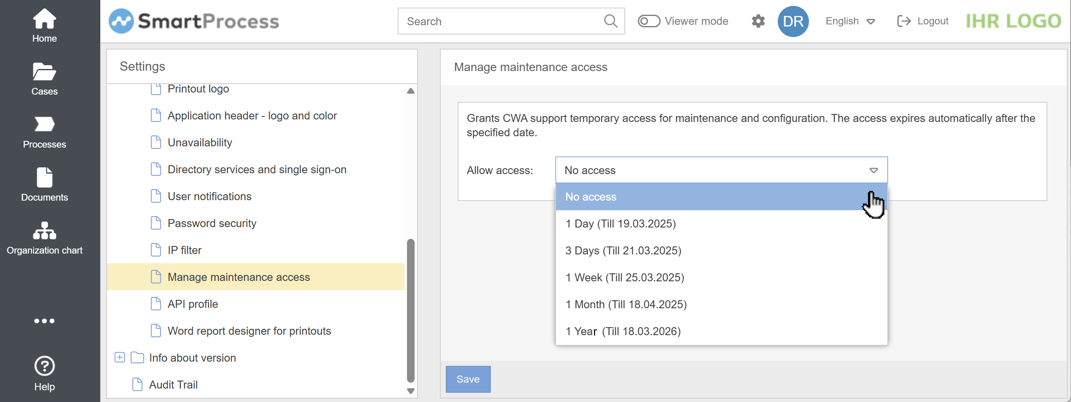This screenshot has height=402, width=1071.
Task: Open settings gear icon in header
Action: click(x=758, y=21)
